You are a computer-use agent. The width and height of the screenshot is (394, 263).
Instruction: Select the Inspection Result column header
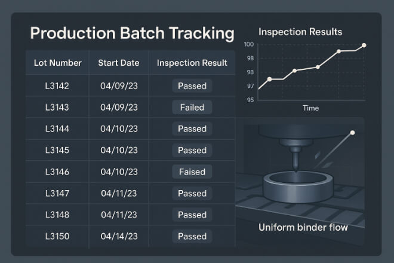192,63
